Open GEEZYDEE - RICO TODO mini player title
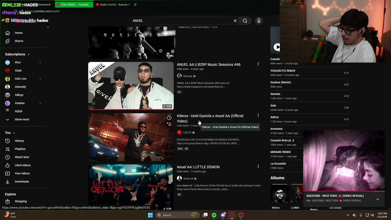391x220 pixels. click(x=335, y=196)
